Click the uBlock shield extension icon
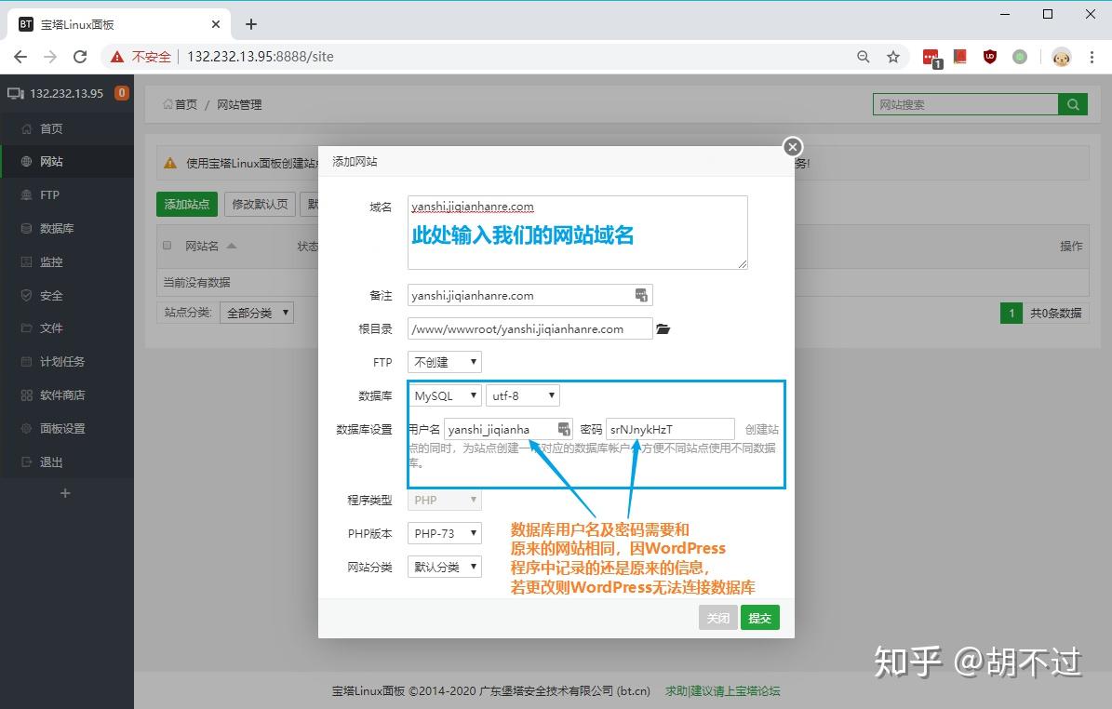The width and height of the screenshot is (1112, 709). coord(990,57)
